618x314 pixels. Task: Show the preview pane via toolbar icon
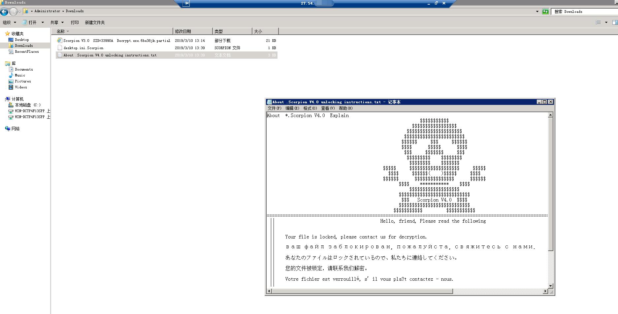(x=615, y=22)
